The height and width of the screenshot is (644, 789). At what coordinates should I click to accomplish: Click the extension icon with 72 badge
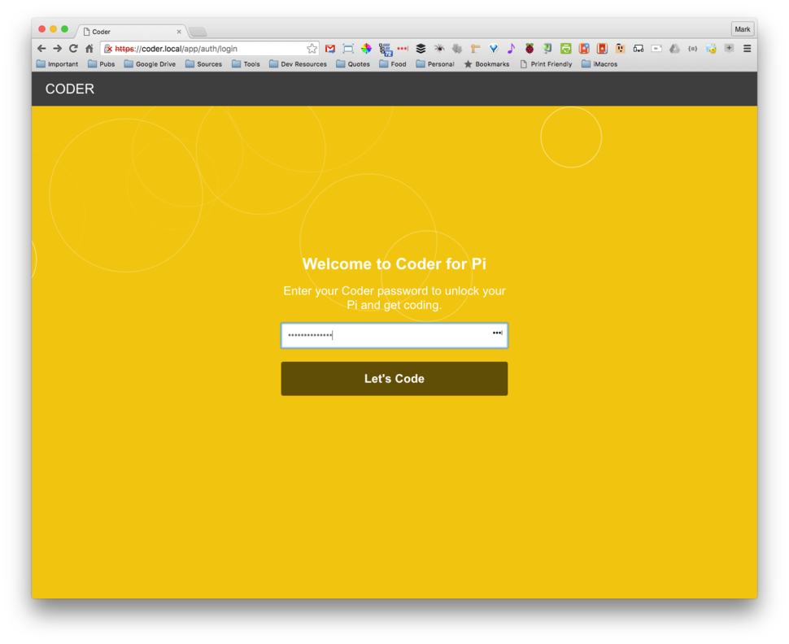click(385, 50)
